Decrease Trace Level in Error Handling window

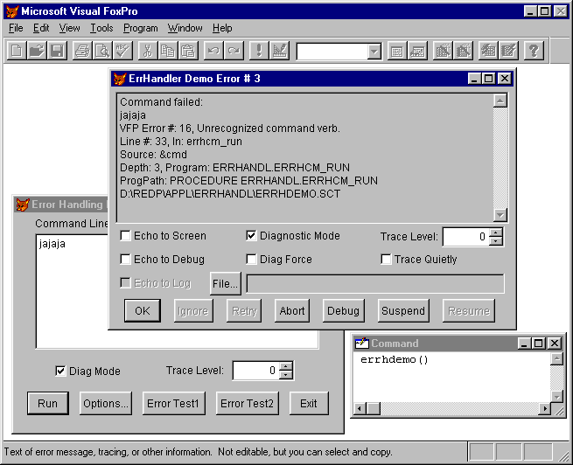286,375
